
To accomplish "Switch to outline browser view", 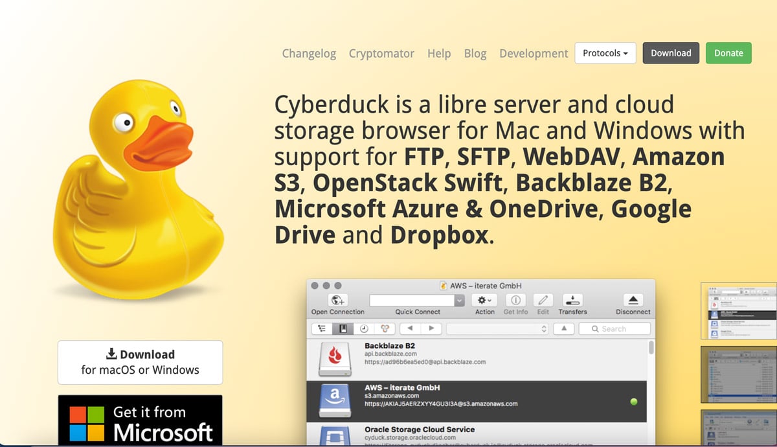I will [x=322, y=328].
